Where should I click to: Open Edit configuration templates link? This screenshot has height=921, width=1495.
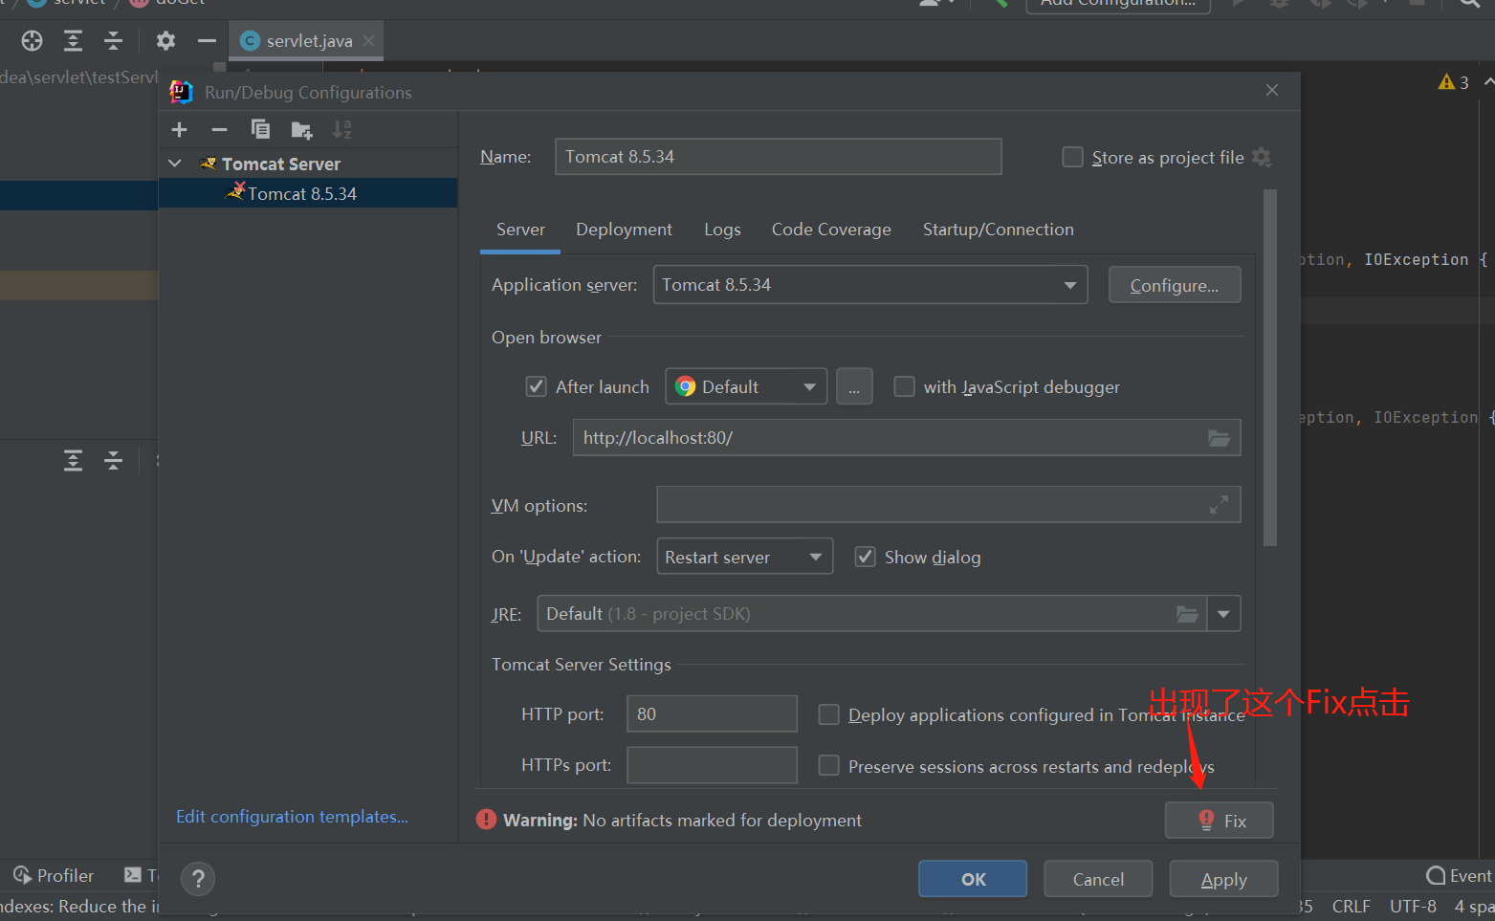[292, 817]
